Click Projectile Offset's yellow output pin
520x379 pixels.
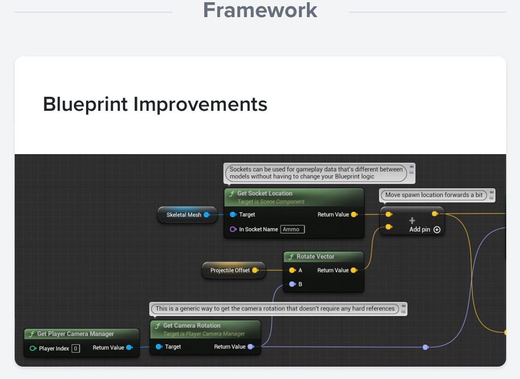(x=255, y=270)
